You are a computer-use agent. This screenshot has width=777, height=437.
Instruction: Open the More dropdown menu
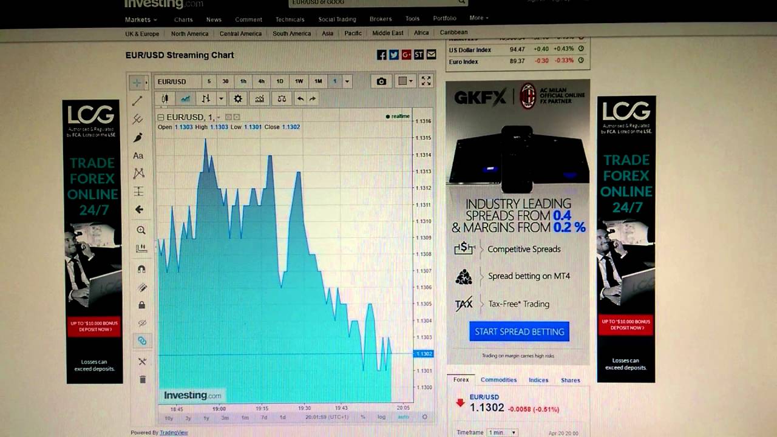(478, 18)
